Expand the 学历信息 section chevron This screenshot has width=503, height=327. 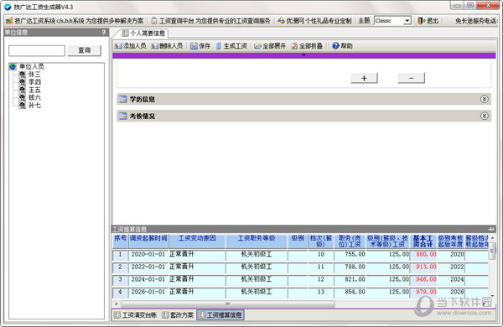484,99
